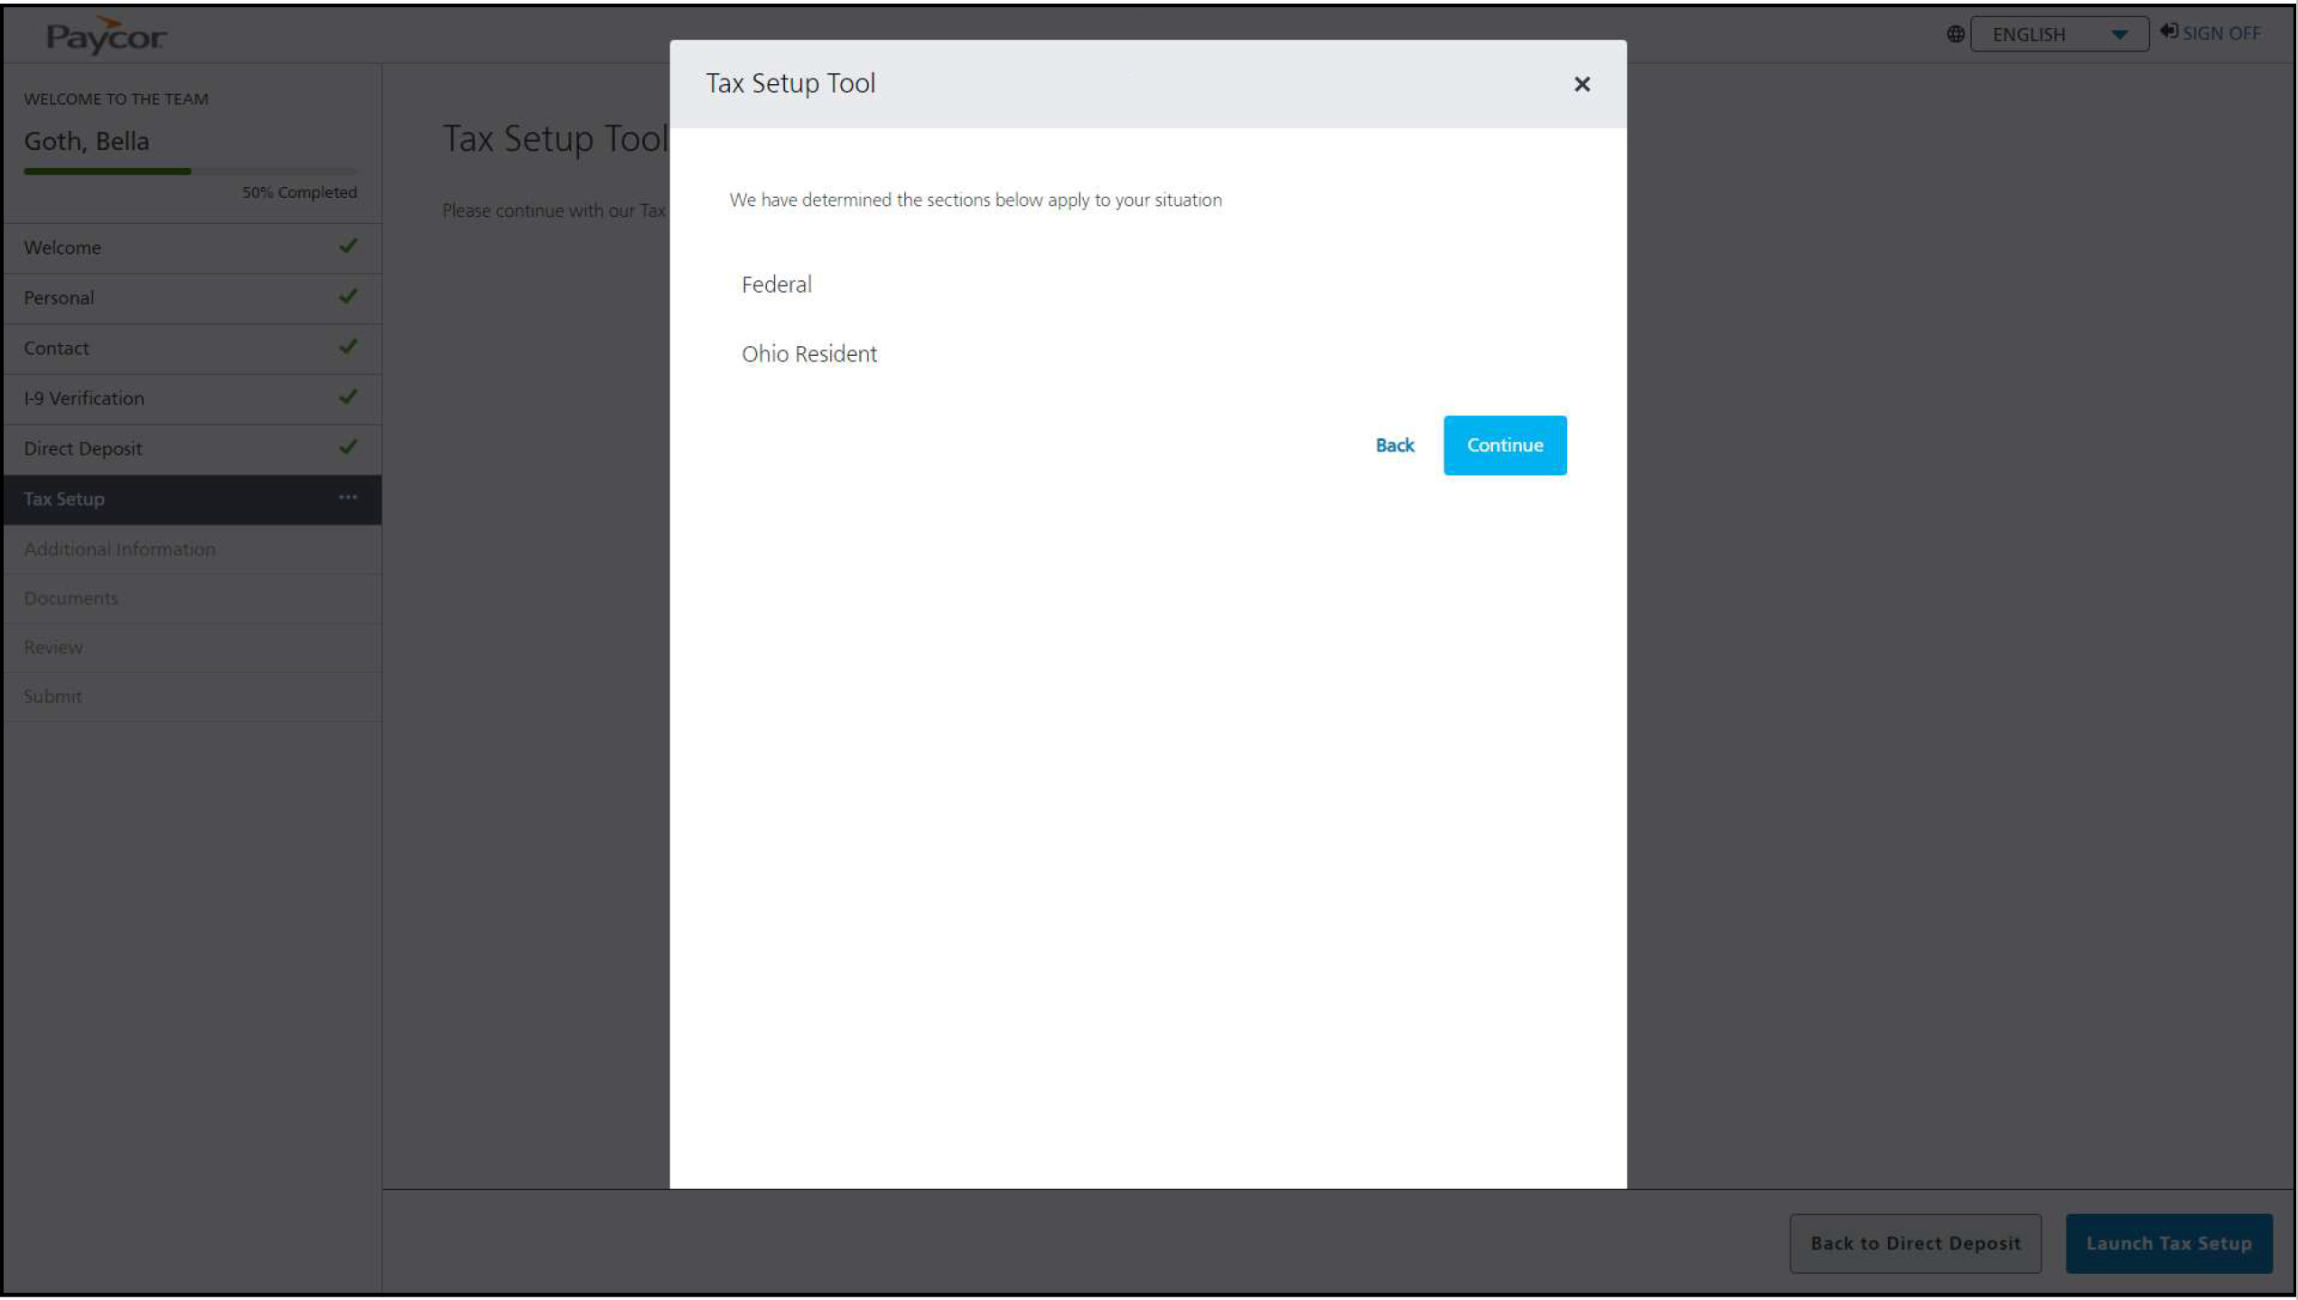
Task: Click the Tax Setup ellipsis icon
Action: (x=348, y=498)
